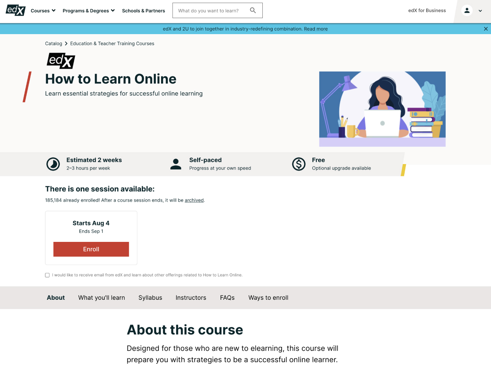Click the 'How to Learn Online' heading

pos(111,79)
